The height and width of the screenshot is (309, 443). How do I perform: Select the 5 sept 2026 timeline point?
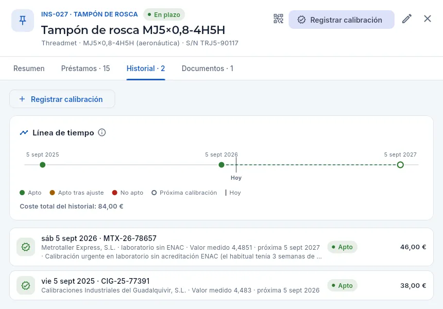221,165
